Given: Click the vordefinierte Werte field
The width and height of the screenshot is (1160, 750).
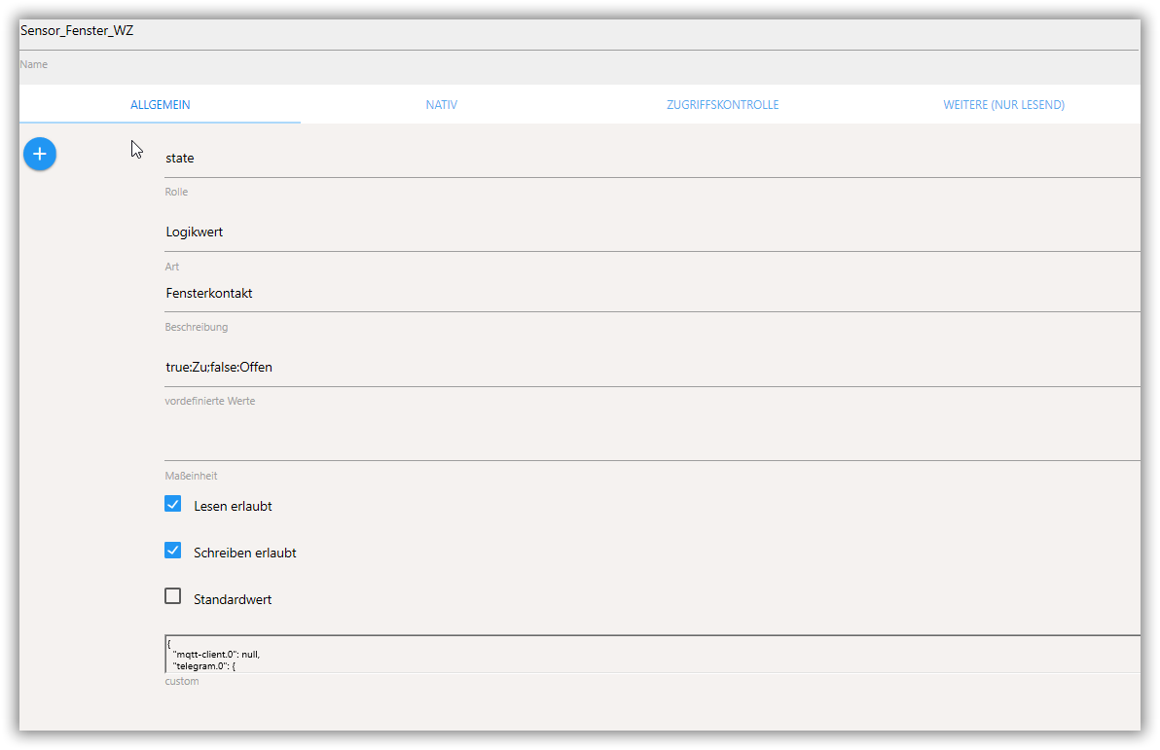Looking at the screenshot, I should coord(652,368).
